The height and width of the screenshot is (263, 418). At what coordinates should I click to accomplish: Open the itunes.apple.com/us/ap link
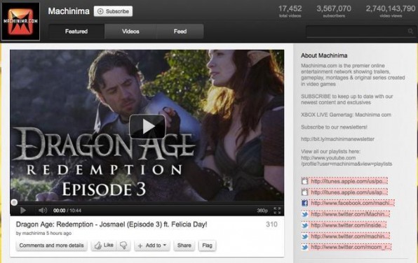pos(349,192)
